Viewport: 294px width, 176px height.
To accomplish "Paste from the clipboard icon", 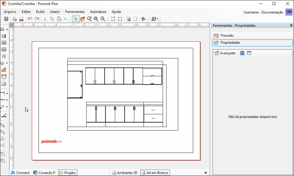I will coord(59,19).
